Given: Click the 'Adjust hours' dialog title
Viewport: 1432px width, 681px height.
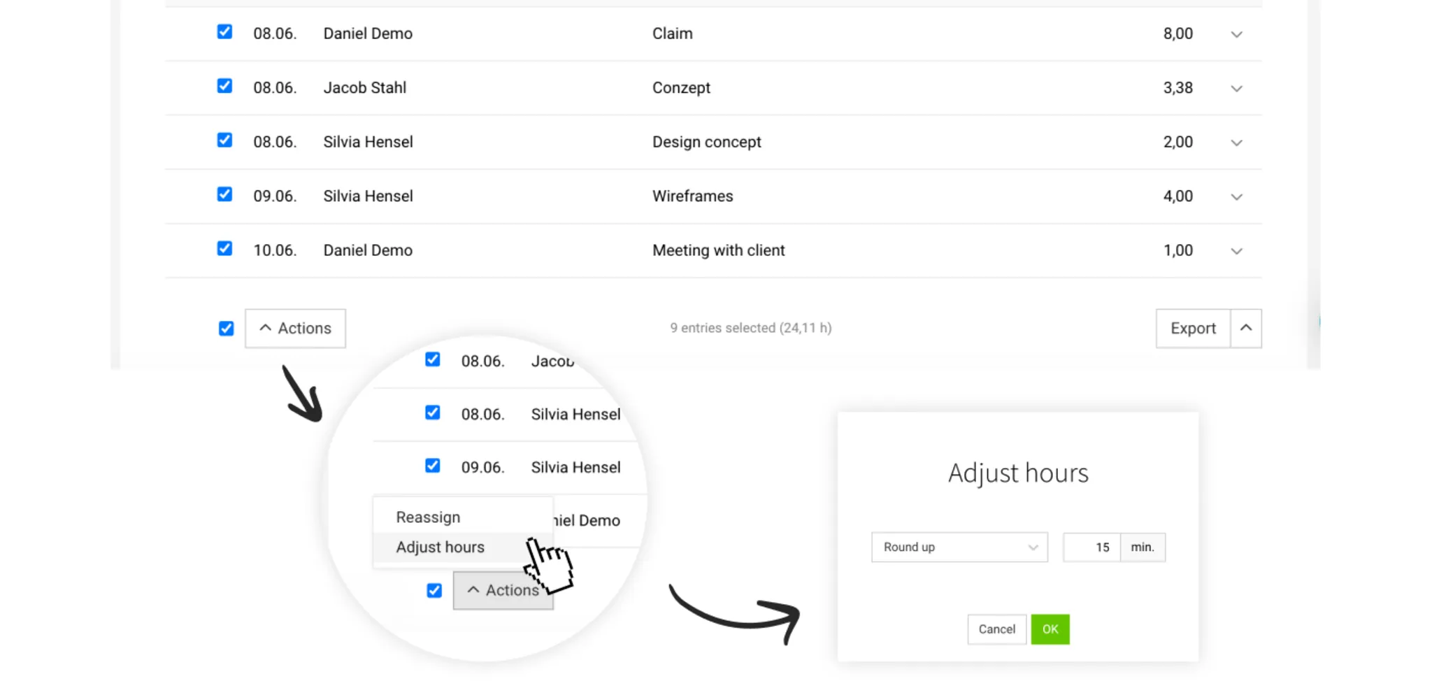Looking at the screenshot, I should click(x=1018, y=473).
